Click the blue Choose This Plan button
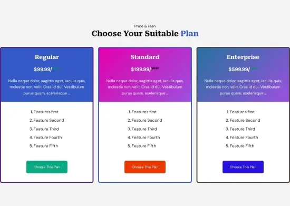 click(x=243, y=167)
